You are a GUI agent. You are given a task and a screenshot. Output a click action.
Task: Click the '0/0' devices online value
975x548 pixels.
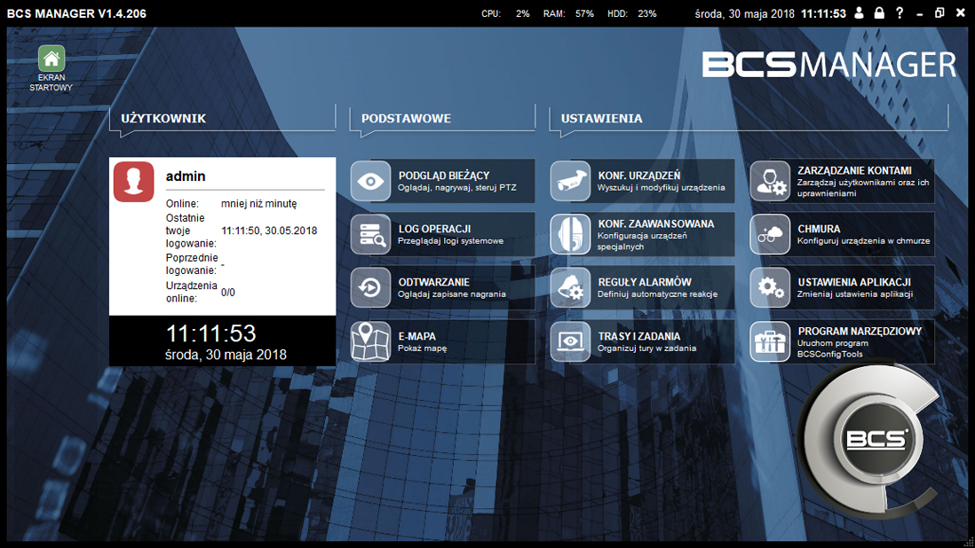[x=228, y=293]
